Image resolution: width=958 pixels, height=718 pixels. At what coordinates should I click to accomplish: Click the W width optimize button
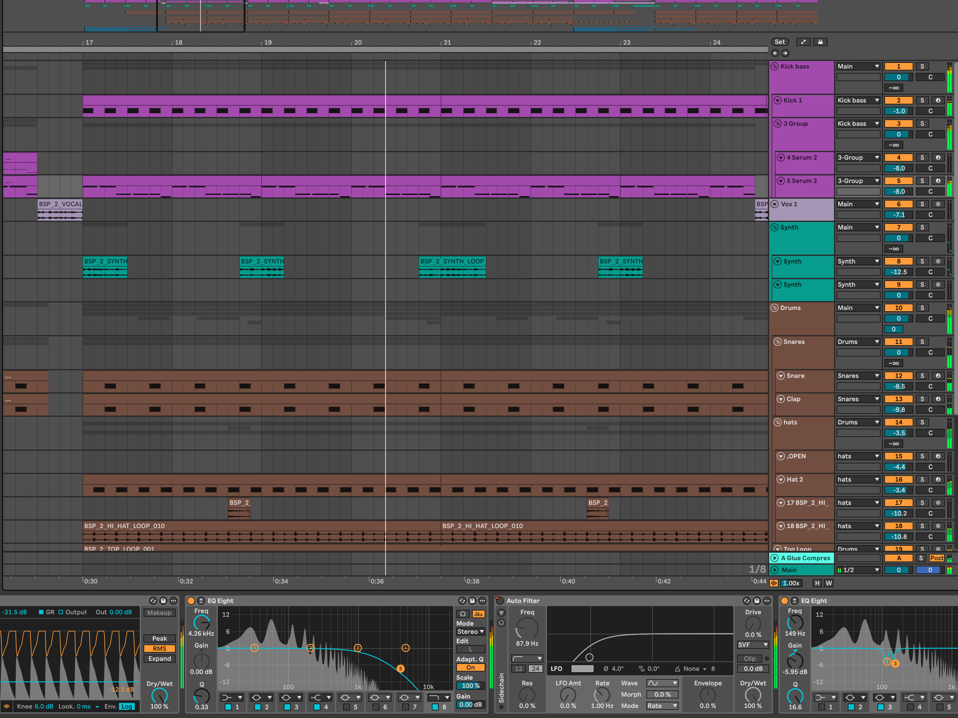[829, 583]
